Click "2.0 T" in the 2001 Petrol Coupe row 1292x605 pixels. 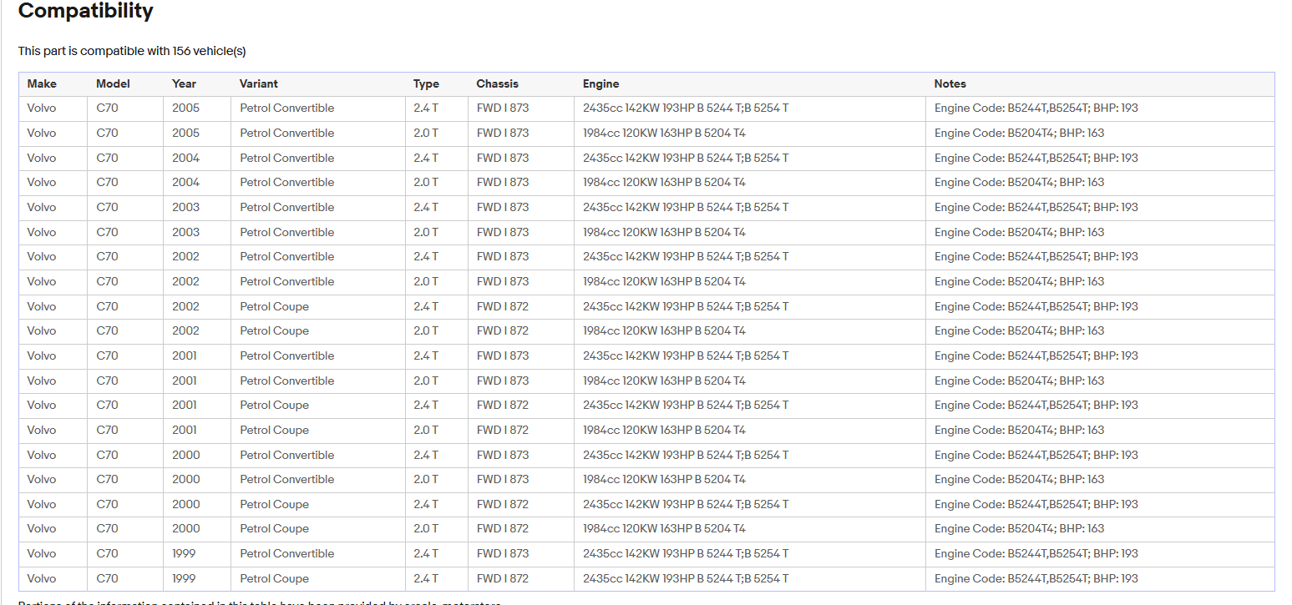click(426, 430)
